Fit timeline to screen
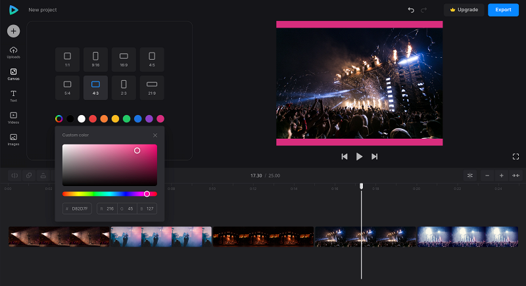Screen dimensions: 526x286 coord(515,176)
